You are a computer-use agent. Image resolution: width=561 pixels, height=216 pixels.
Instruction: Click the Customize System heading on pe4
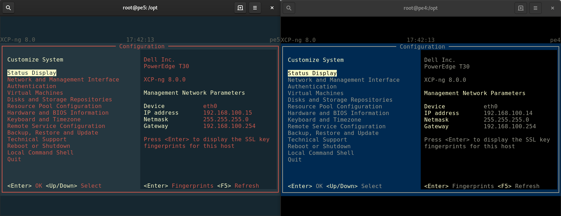316,60
